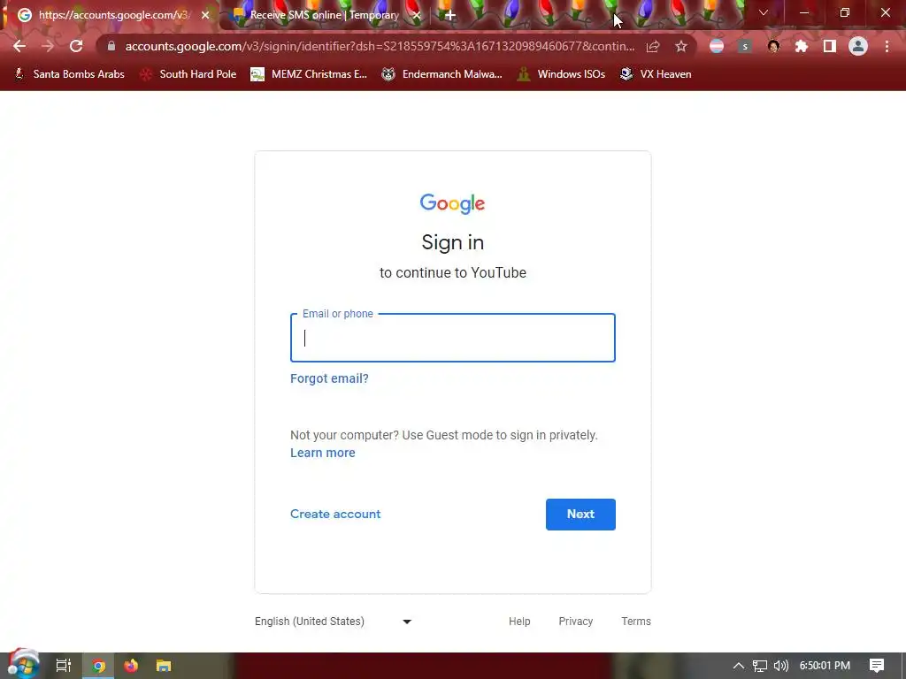Open the Action Center notifications icon

pos(877,666)
